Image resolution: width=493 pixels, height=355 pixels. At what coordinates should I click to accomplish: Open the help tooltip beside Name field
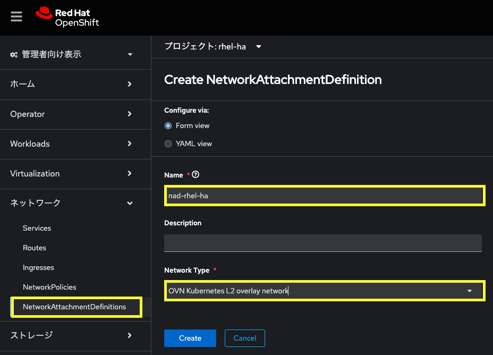(x=195, y=174)
